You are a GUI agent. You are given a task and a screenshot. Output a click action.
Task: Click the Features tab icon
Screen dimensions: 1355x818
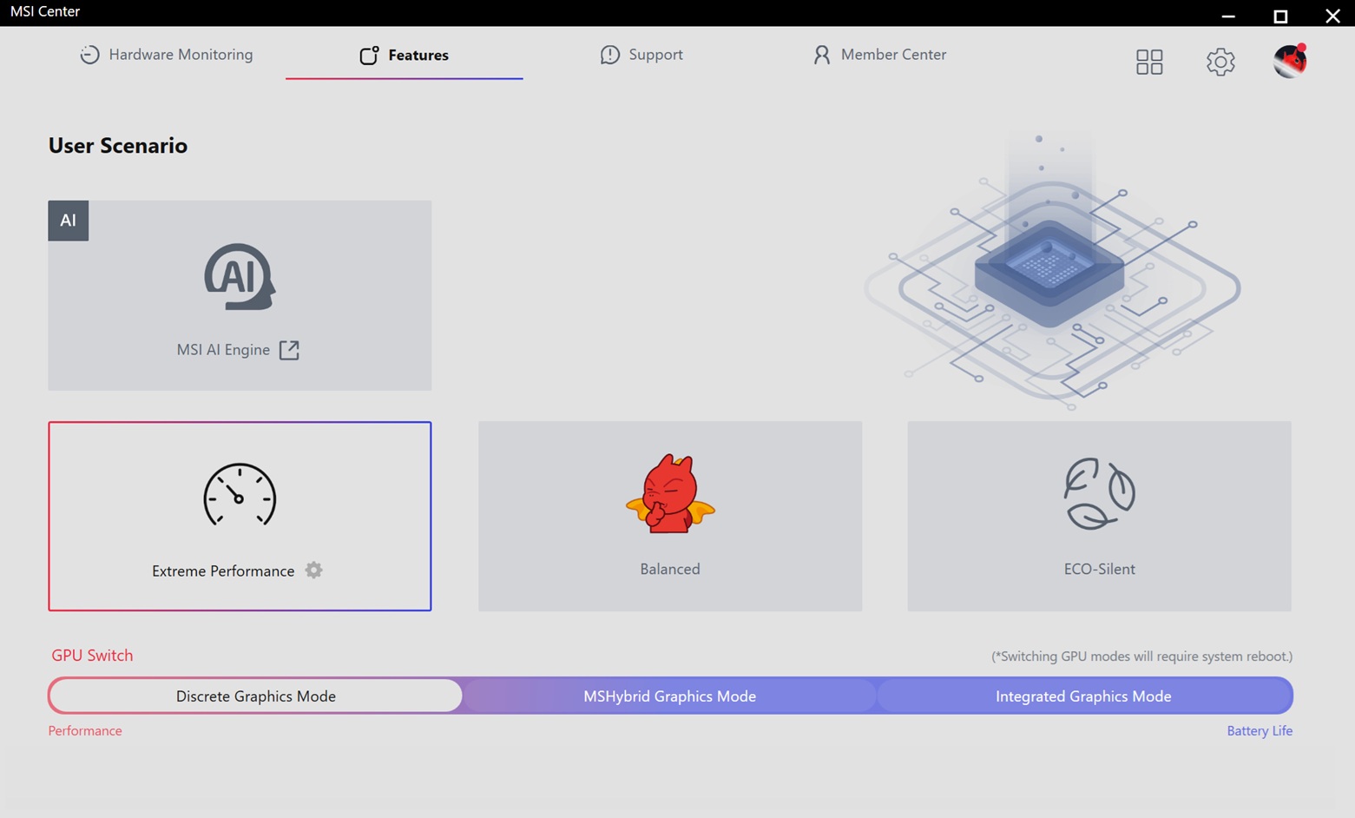pyautogui.click(x=369, y=56)
